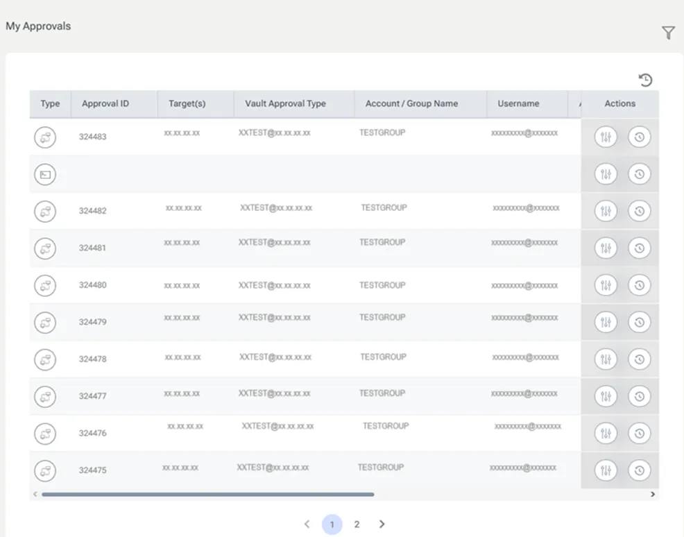
Task: Click the type icon for approval 324479
Action: (45, 323)
